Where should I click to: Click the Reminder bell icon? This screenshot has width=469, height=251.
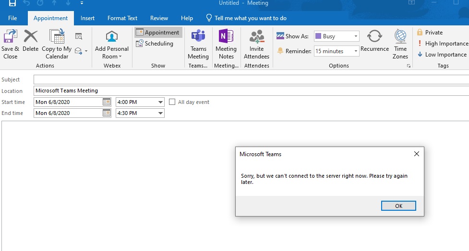click(280, 51)
